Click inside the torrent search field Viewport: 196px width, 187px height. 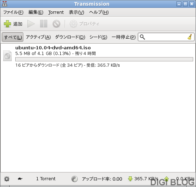pos(166,37)
